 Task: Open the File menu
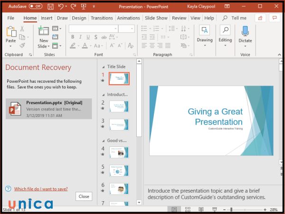coord(10,18)
